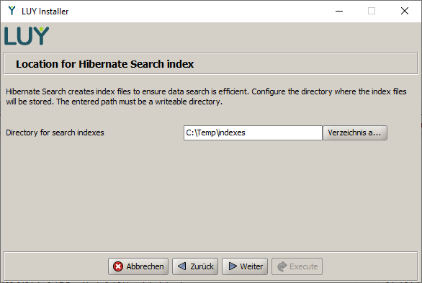Cancel installation with the Abbrechen button
422x283 pixels.
tap(138, 266)
